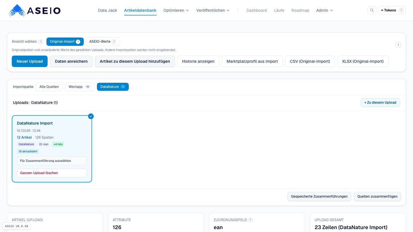Click help icon beside ZUORDNUNGSFELD

(x=250, y=220)
